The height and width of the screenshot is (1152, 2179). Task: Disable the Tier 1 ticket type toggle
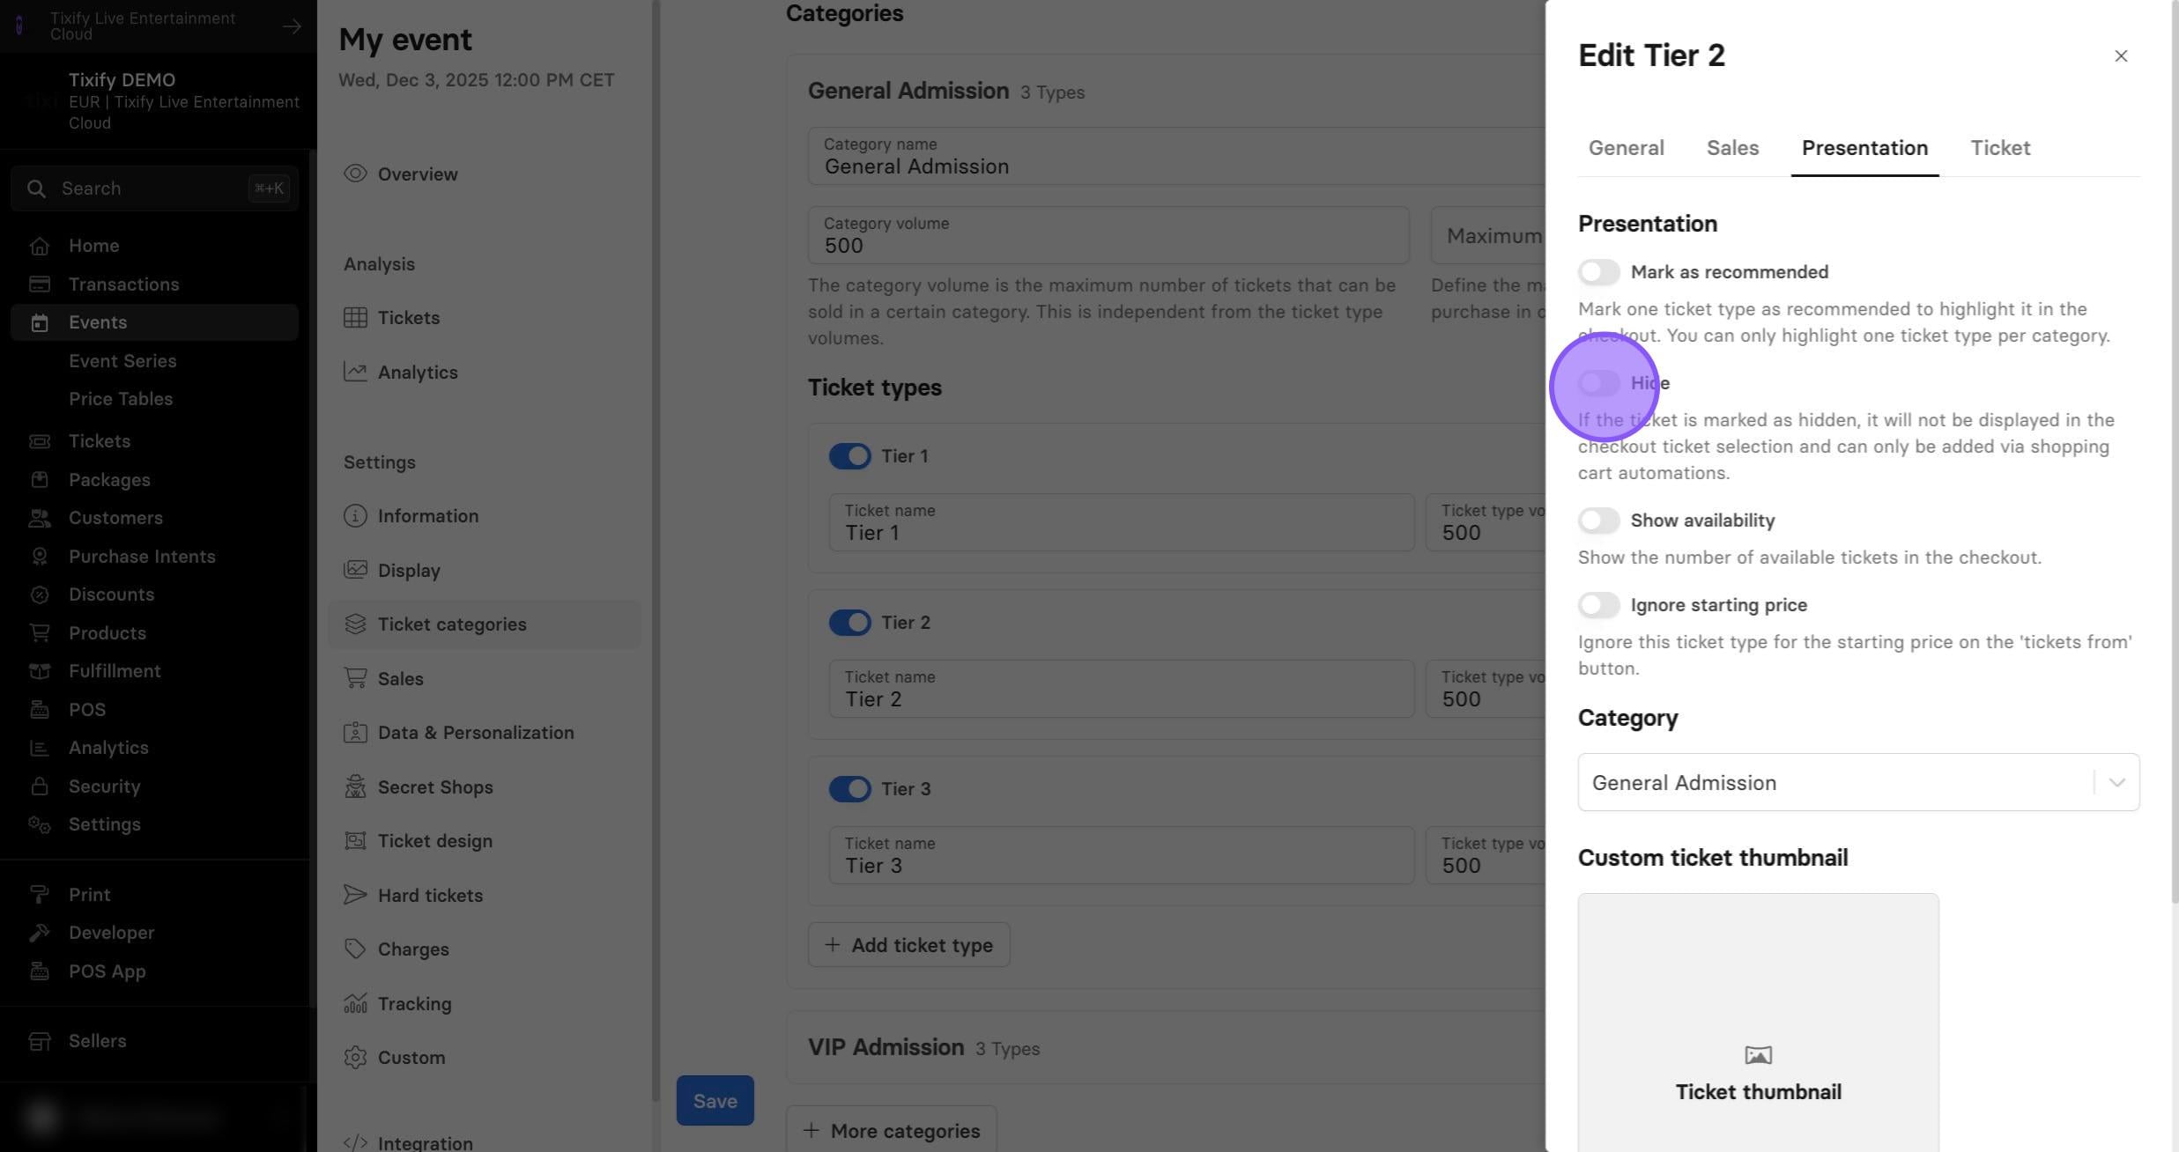tap(849, 456)
